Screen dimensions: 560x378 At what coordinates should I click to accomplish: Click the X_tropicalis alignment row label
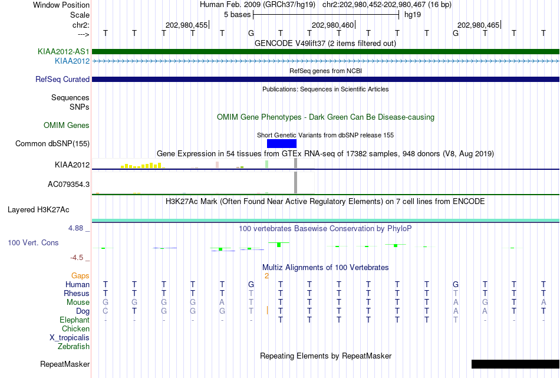pyautogui.click(x=70, y=338)
